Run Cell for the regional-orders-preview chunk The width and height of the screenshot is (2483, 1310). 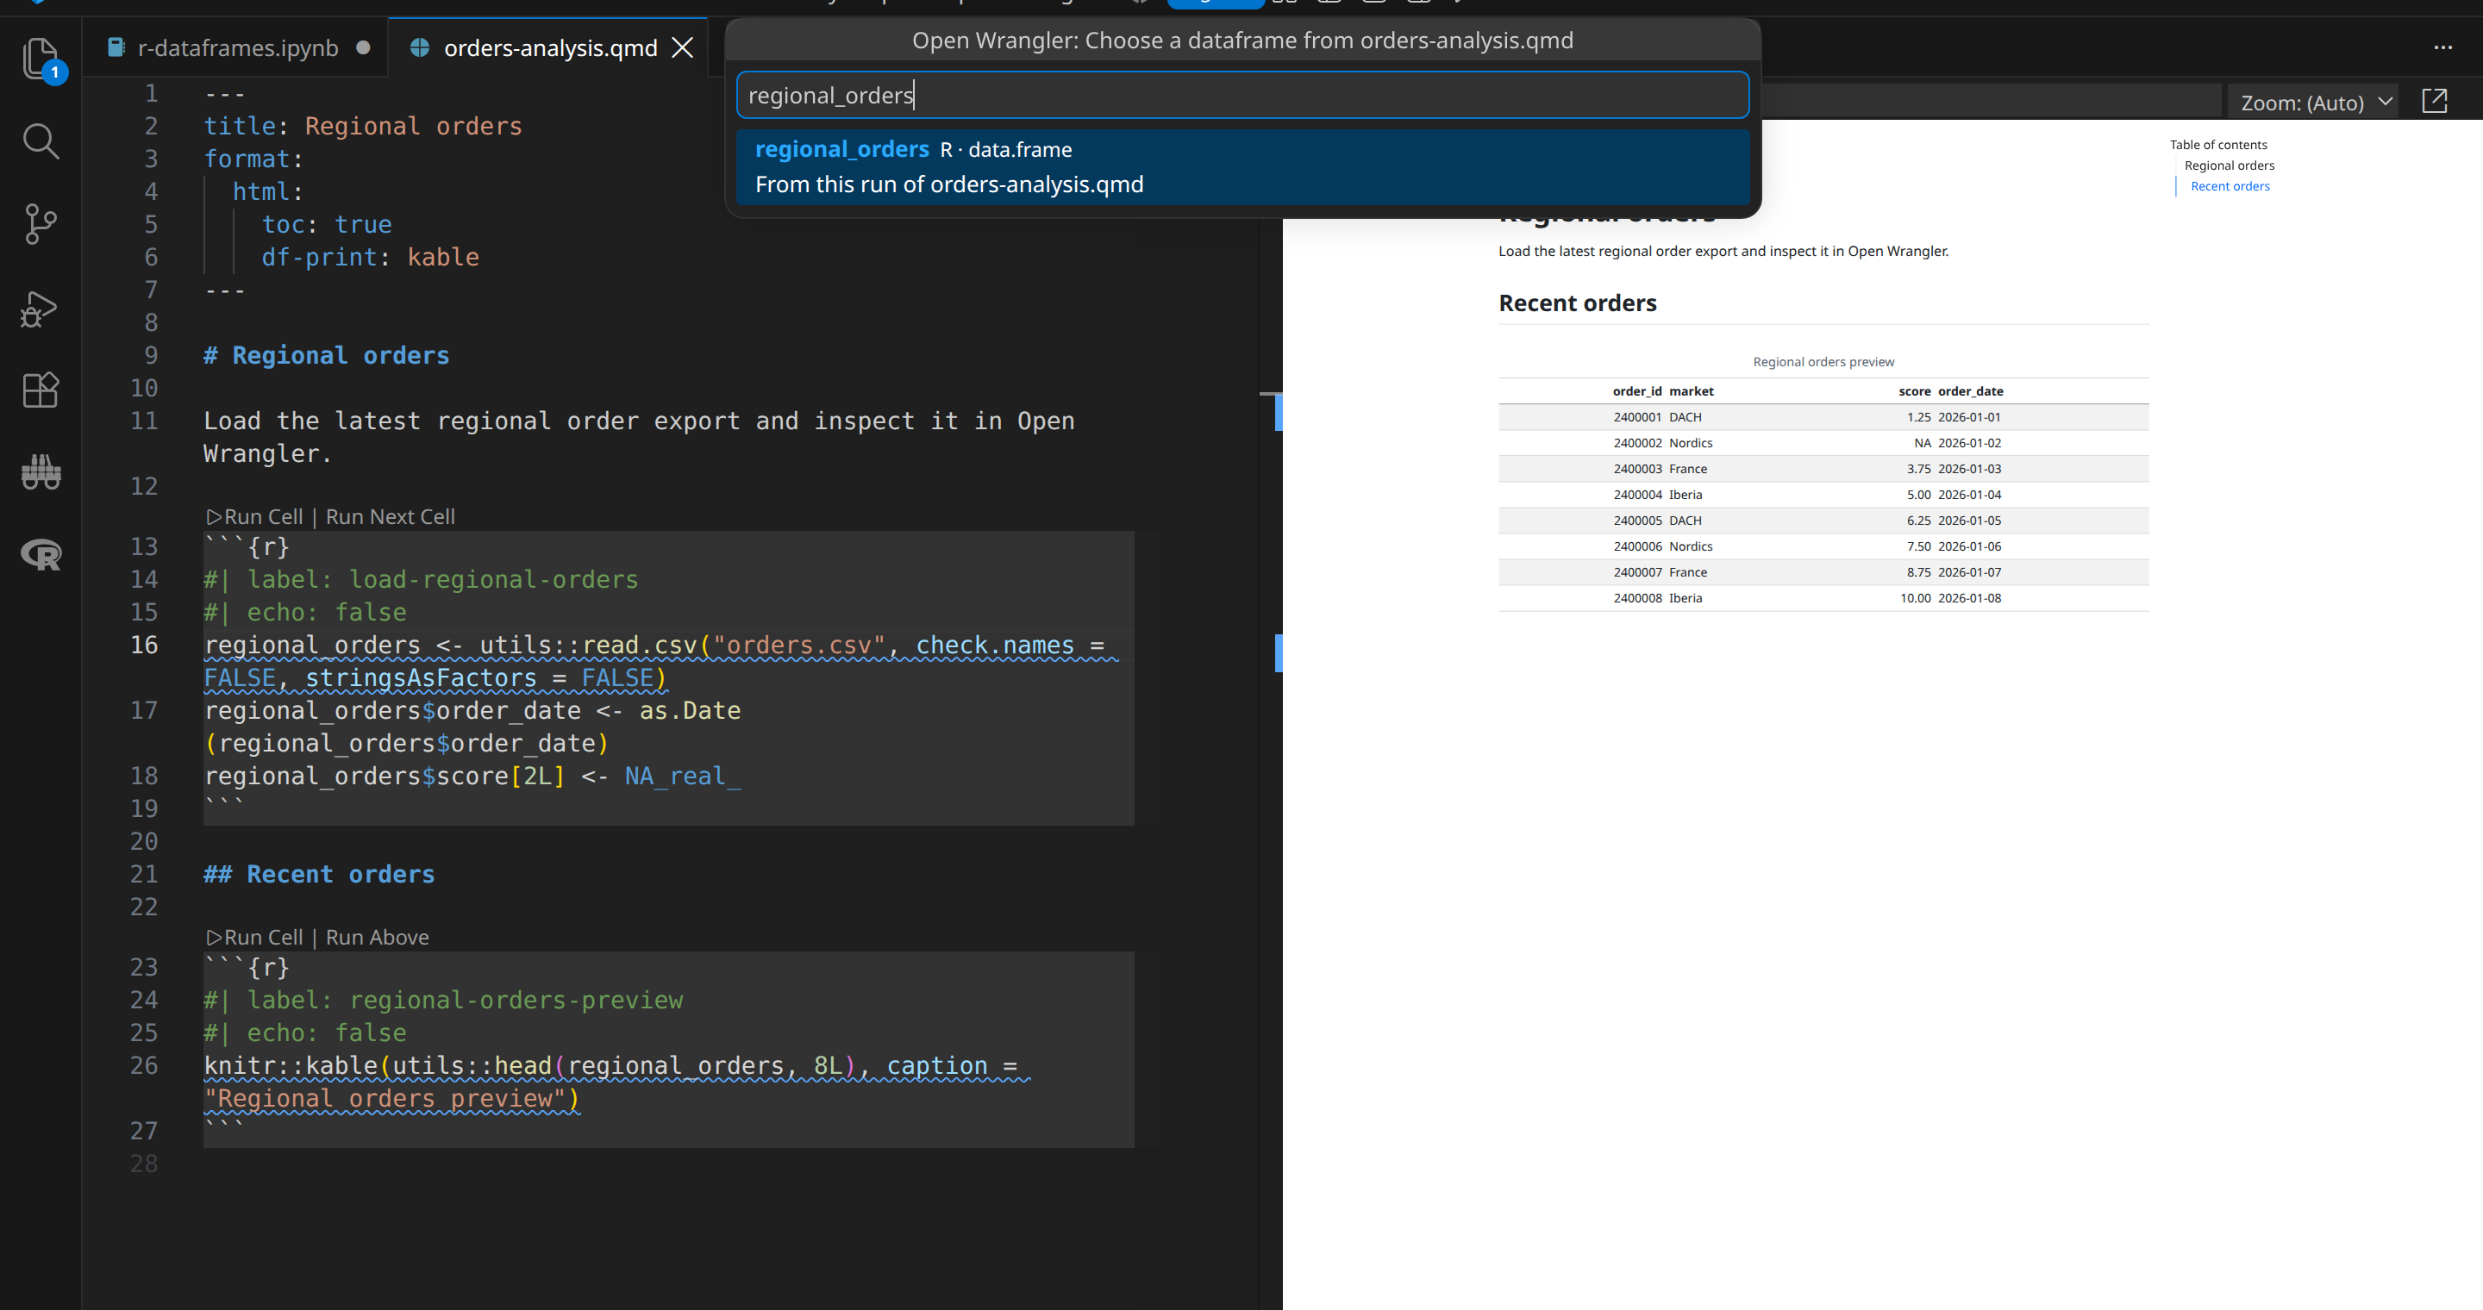tap(254, 937)
